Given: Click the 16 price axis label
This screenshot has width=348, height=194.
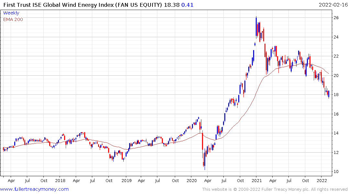Looking at the screenshot, I should (x=336, y=114).
